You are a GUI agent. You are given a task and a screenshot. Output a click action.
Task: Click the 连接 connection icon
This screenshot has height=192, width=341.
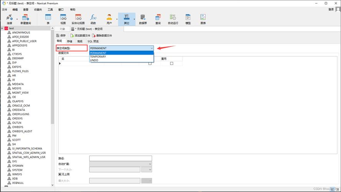tap(9, 17)
